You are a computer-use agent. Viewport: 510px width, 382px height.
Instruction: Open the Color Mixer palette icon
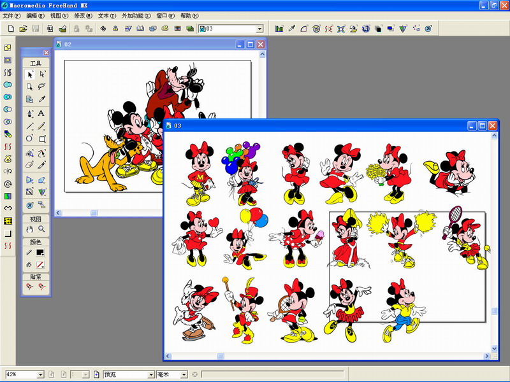pyautogui.click(x=165, y=29)
